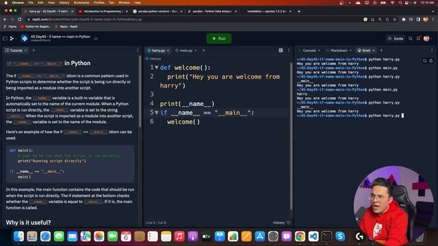The width and height of the screenshot is (438, 246).
Task: Open the Chrome File menu
Action: point(31,3)
